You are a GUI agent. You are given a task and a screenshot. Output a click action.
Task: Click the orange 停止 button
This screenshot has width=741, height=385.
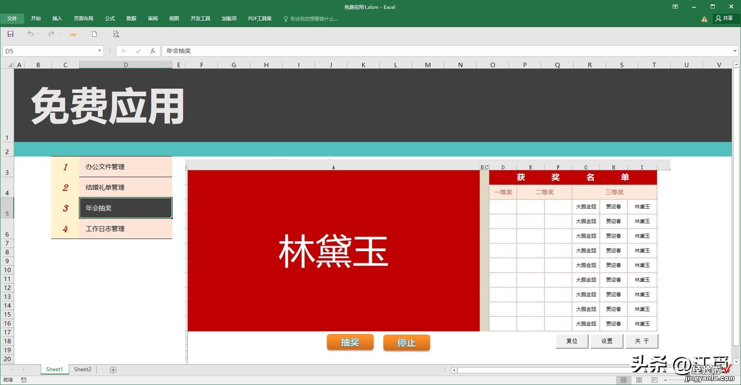click(x=407, y=343)
